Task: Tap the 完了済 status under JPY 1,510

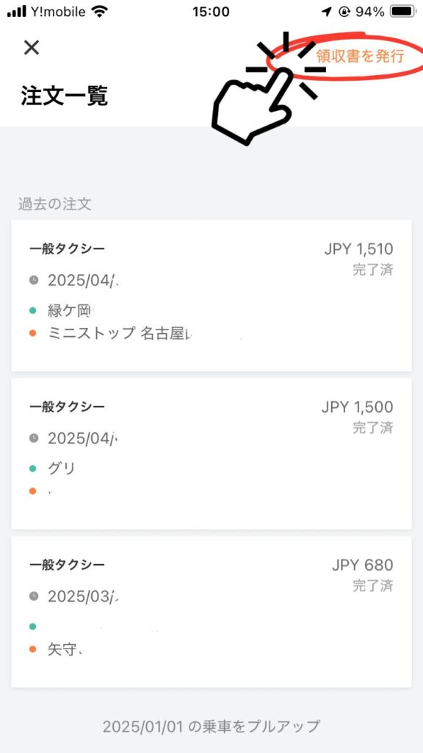Action: tap(373, 269)
